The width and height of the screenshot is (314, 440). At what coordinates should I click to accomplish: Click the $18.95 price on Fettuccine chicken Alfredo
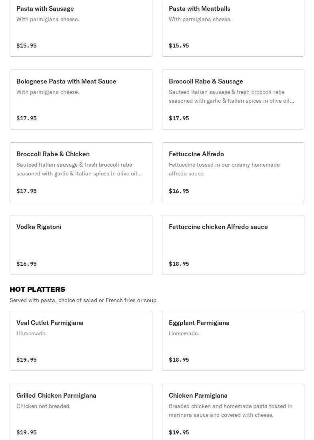pos(179,264)
